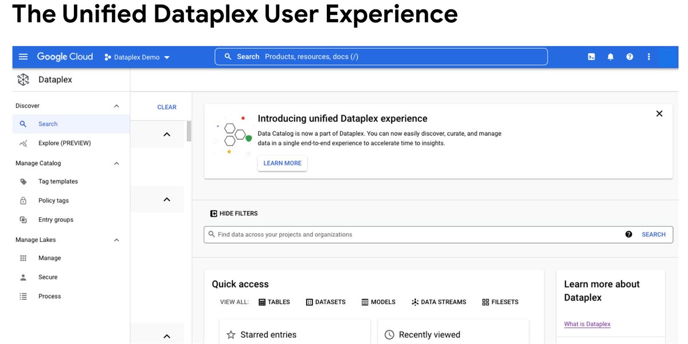Open the notifications bell
The height and width of the screenshot is (344, 688).
(610, 56)
